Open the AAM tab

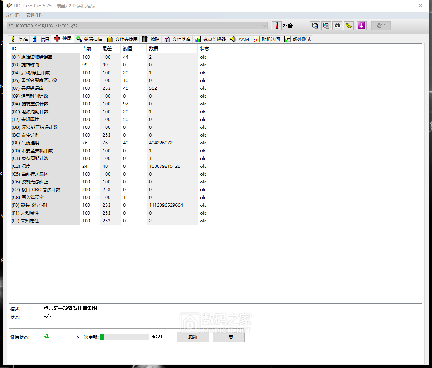[240, 39]
